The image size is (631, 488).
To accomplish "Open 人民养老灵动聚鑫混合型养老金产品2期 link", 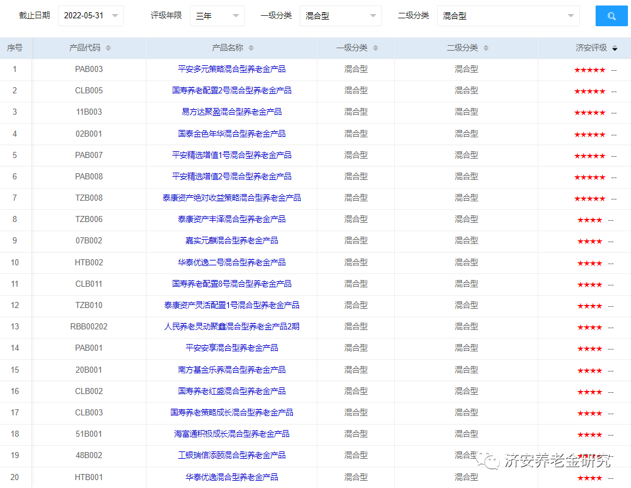I will (232, 327).
